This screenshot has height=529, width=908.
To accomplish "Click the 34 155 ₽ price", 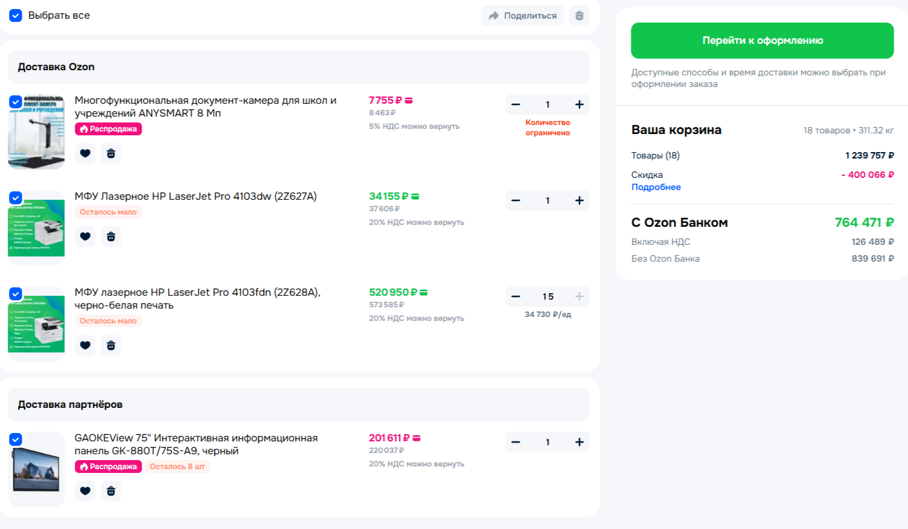I will 389,197.
